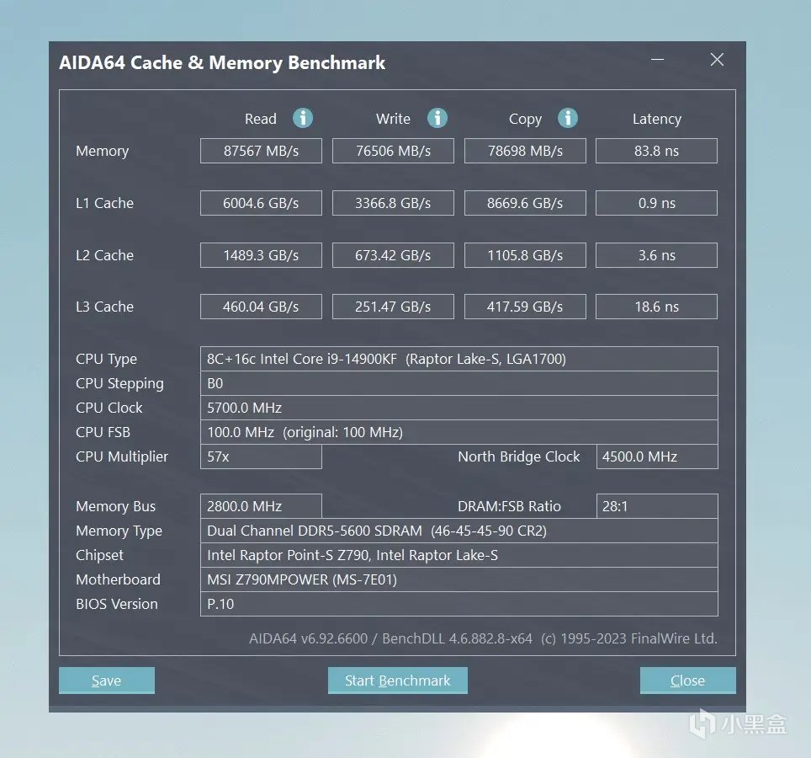Viewport: 811px width, 758px height.
Task: Click the Motherboard label
Action: pos(118,579)
